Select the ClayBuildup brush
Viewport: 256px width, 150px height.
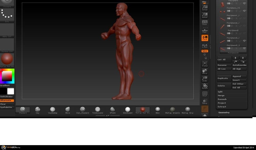(52, 110)
